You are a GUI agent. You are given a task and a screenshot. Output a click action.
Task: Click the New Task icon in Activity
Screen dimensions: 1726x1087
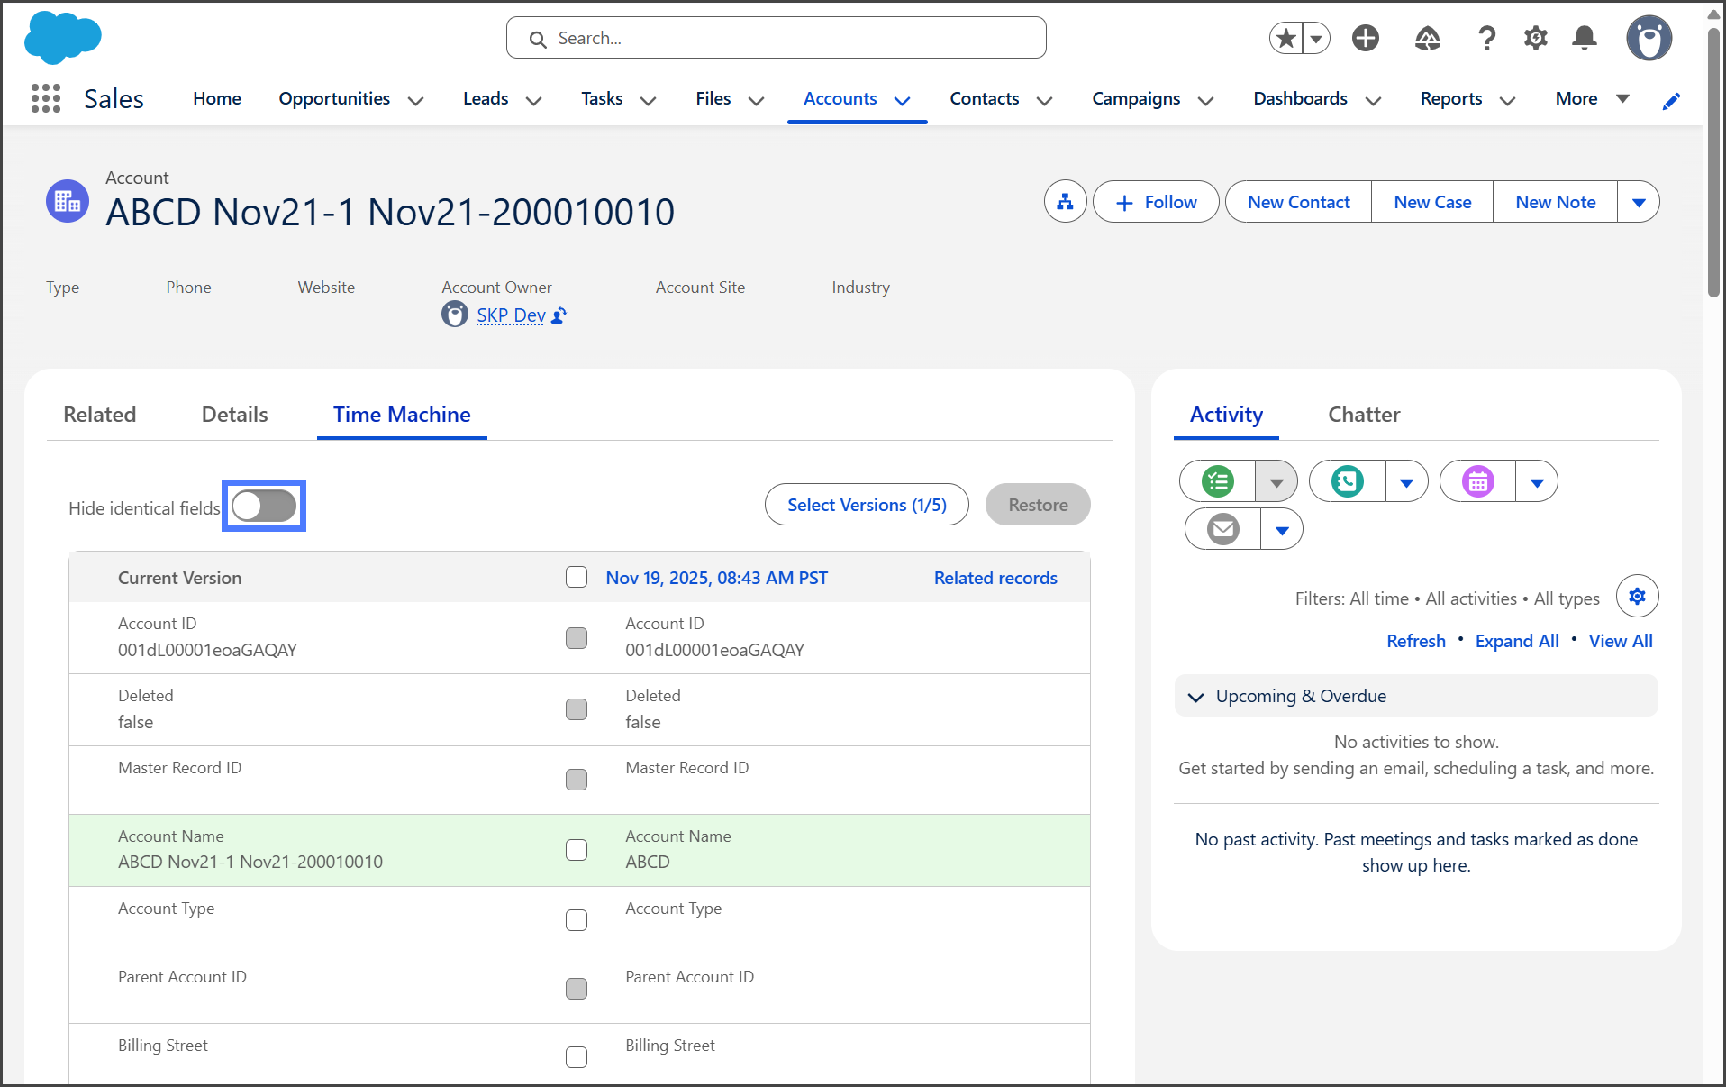1218,481
